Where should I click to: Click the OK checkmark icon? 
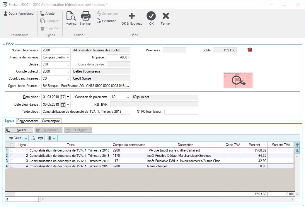click(x=151, y=16)
